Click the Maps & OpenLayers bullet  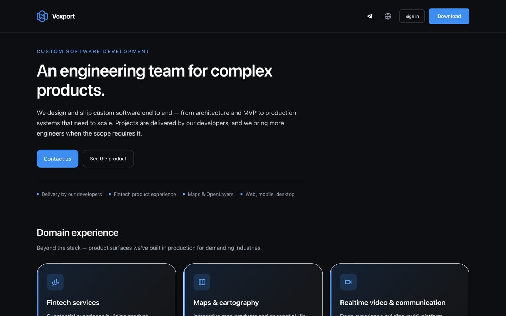[208, 194]
